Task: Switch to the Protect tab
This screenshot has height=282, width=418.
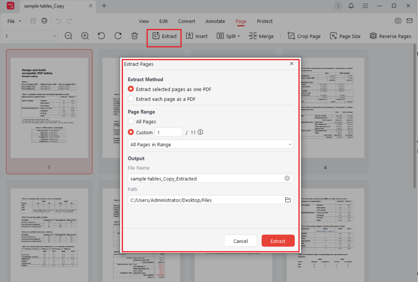Action: coord(265,21)
